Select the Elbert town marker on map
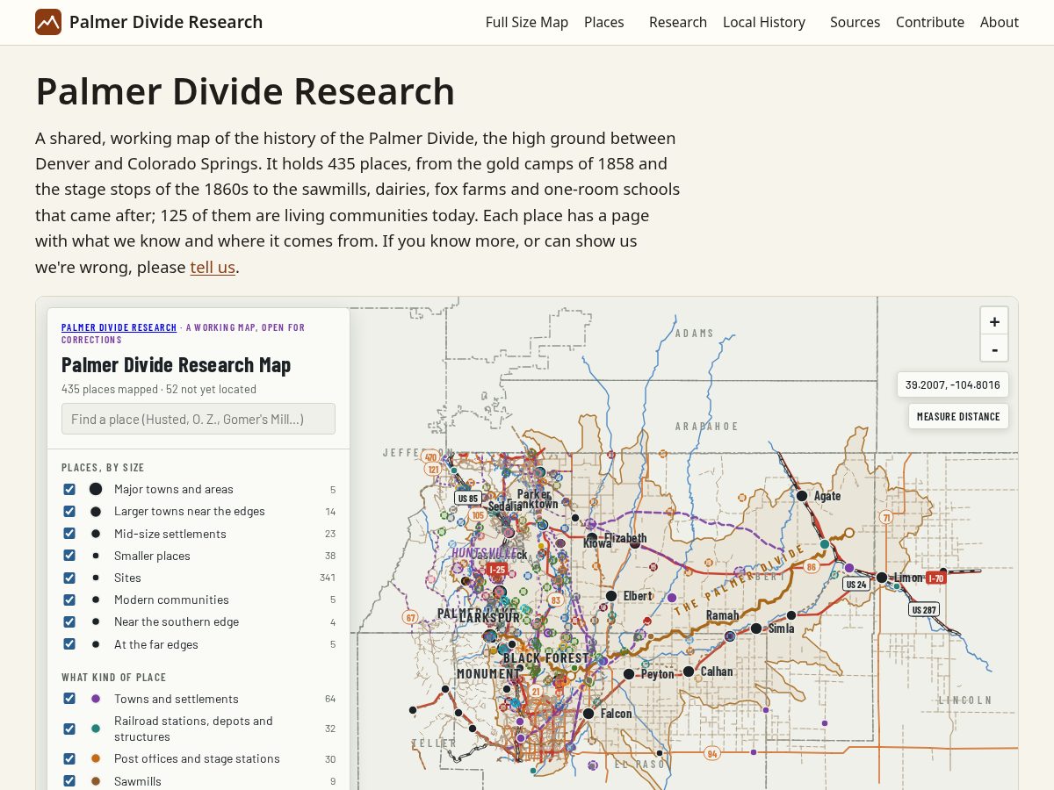Viewport: 1054px width, 790px height. 611,596
